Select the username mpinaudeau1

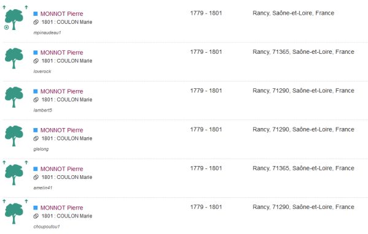(47, 33)
